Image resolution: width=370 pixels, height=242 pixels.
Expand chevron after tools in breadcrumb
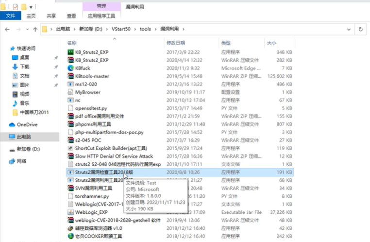click(x=155, y=29)
